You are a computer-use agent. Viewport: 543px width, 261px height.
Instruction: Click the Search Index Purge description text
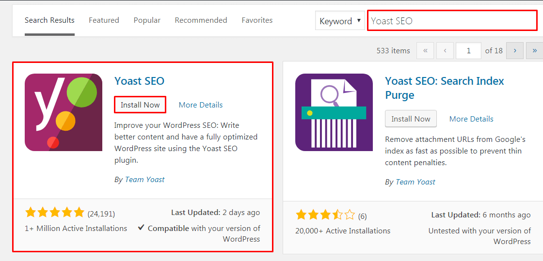455,151
